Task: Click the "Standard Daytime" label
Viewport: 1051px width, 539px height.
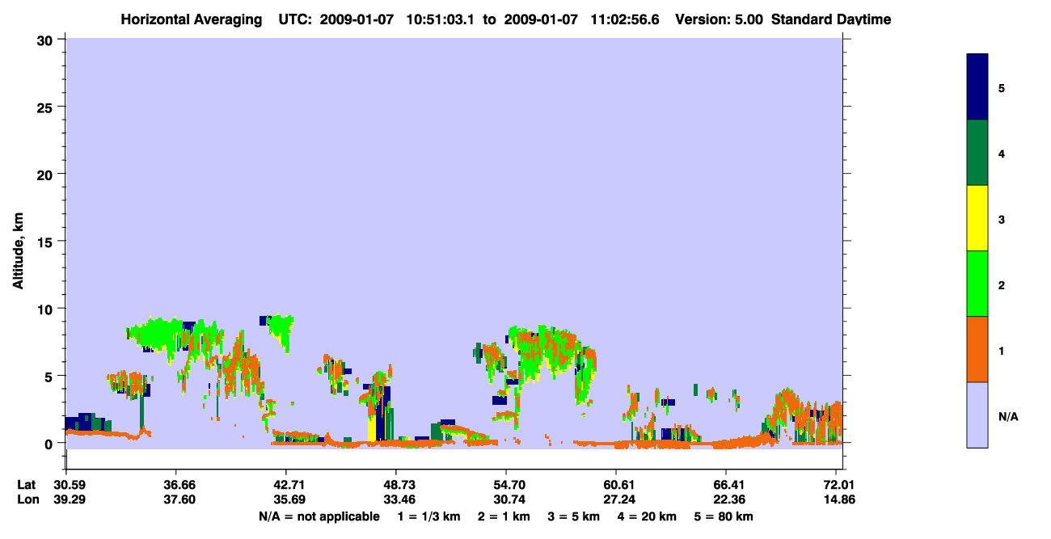Action: (x=831, y=19)
